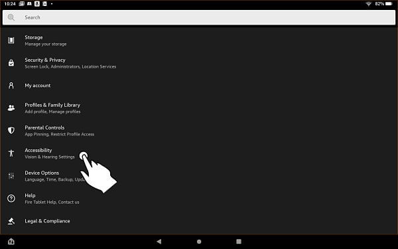This screenshot has width=398, height=249.
Task: Tap the Back triangle navigation button
Action: (159, 242)
